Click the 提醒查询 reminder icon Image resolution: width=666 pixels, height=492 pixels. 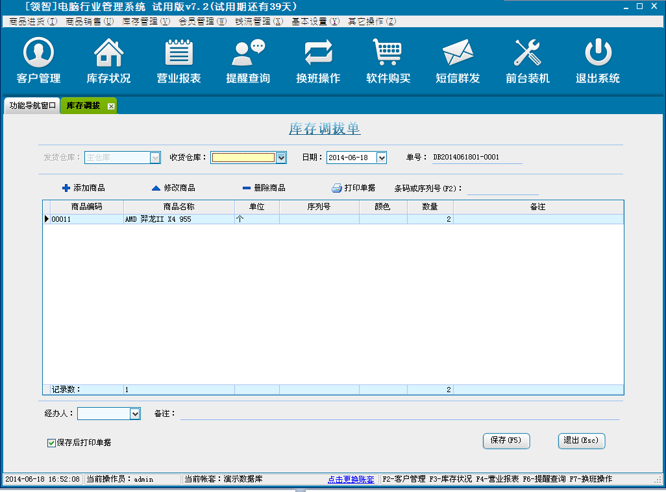[x=248, y=53]
